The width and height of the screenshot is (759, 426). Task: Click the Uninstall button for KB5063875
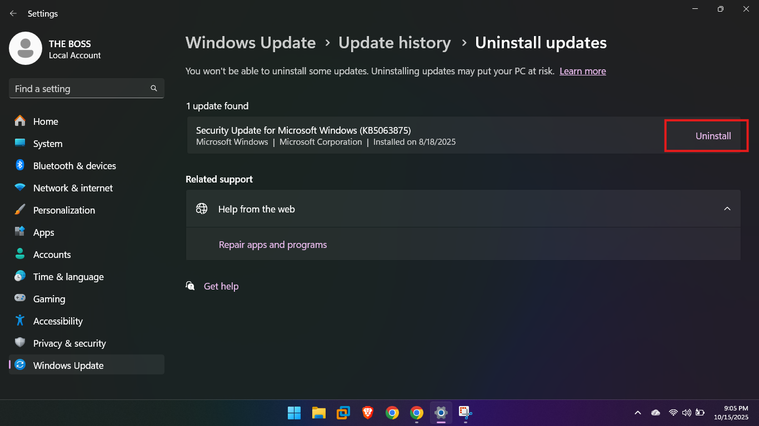(x=713, y=136)
